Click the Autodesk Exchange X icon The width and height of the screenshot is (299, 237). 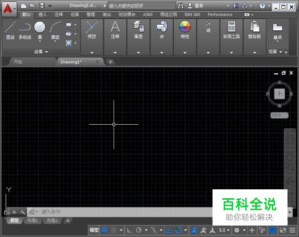(236, 6)
